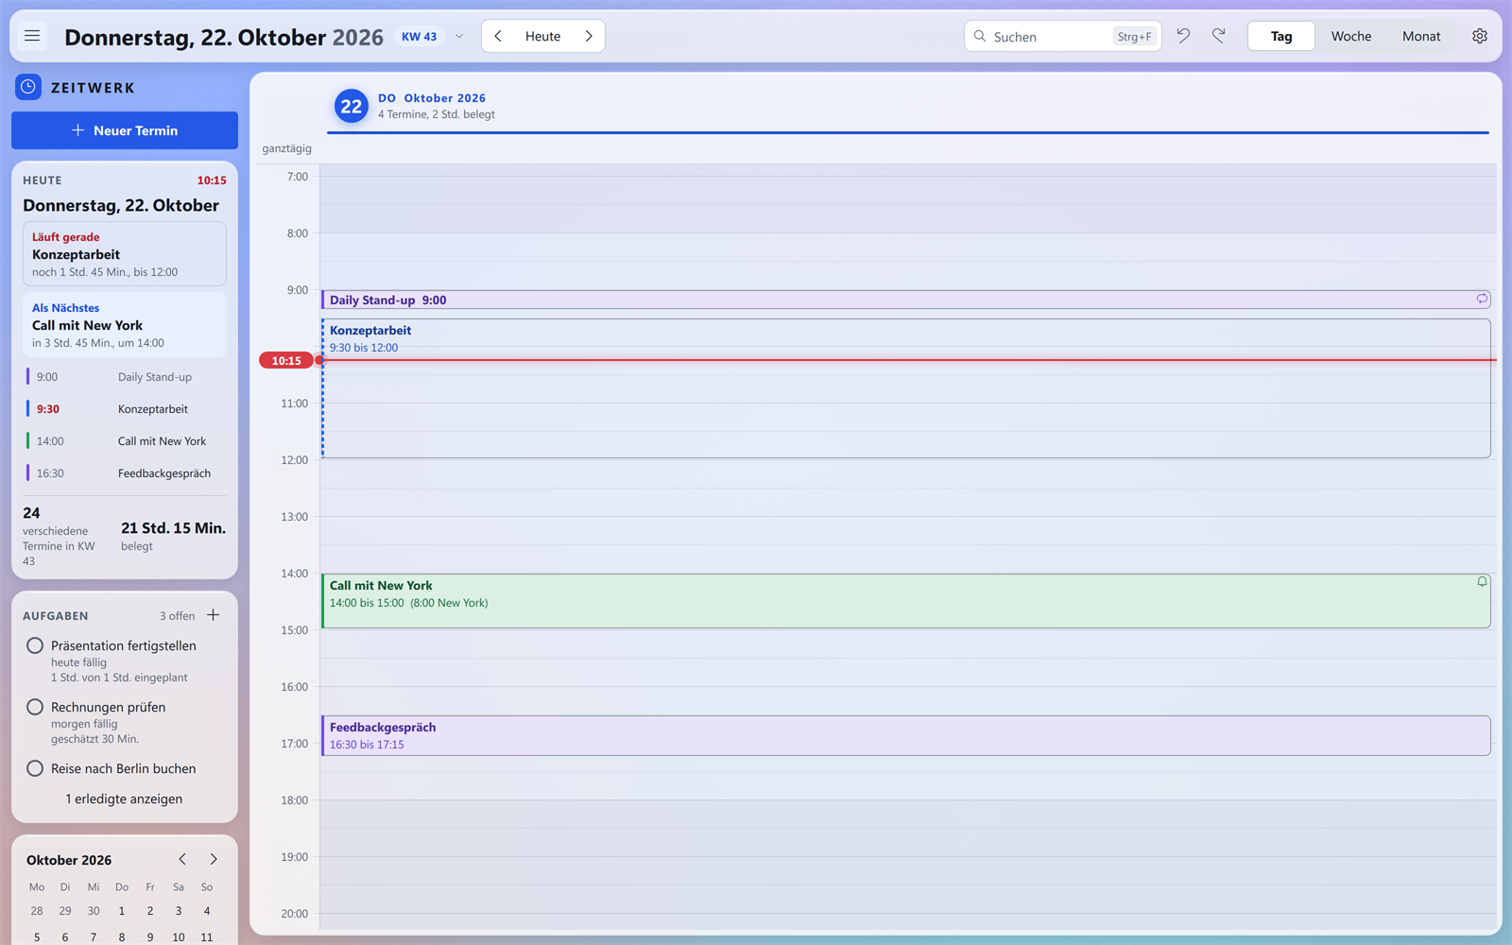Select the 9:00 Daily Stand-up agenda row
The height and width of the screenshot is (945, 1512).
tap(124, 376)
